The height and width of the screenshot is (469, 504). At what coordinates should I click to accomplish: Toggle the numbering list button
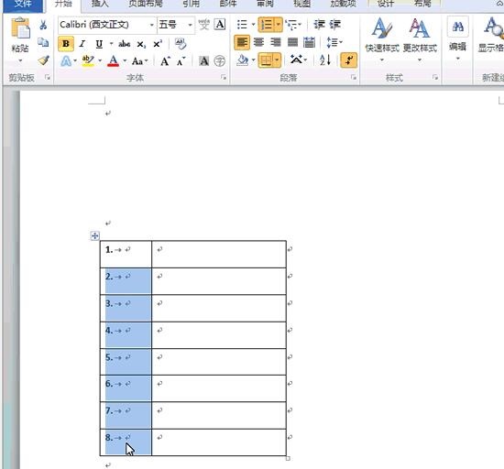click(267, 25)
